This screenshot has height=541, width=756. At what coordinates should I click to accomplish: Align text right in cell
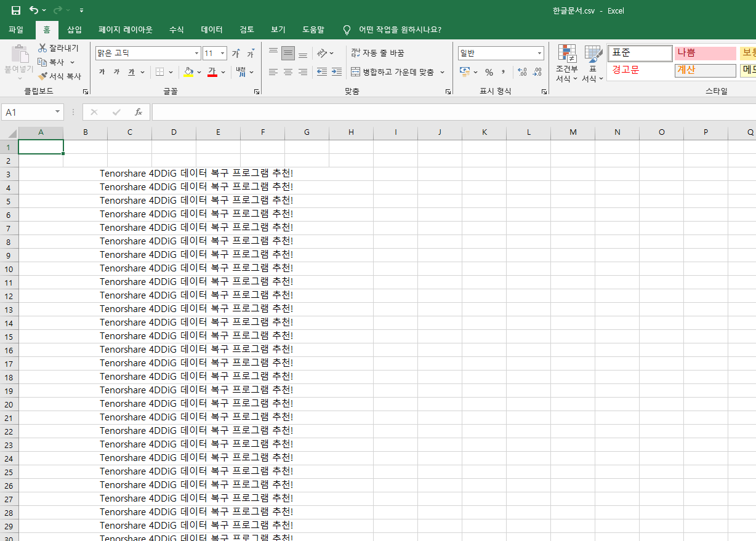click(x=303, y=72)
